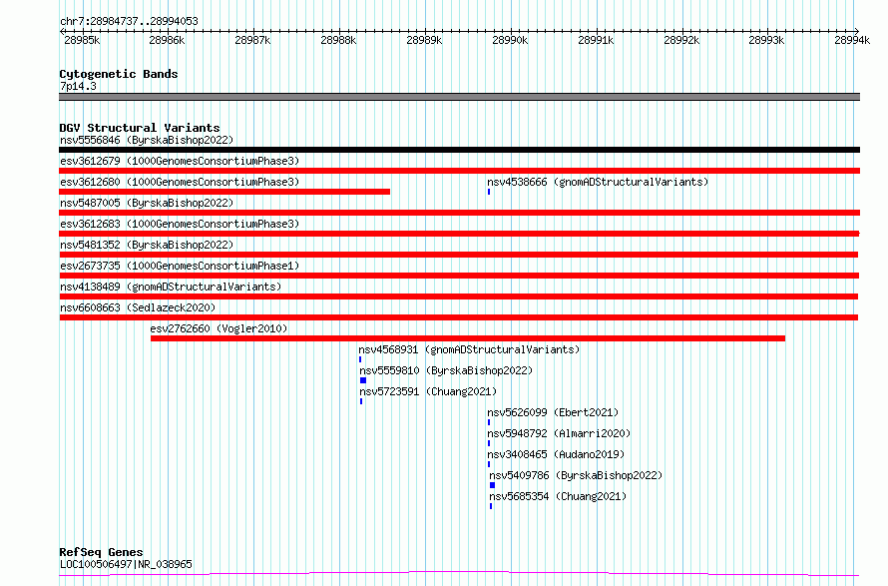Click the blue nsv5409786 variant marker
The image size is (888, 586).
492,485
